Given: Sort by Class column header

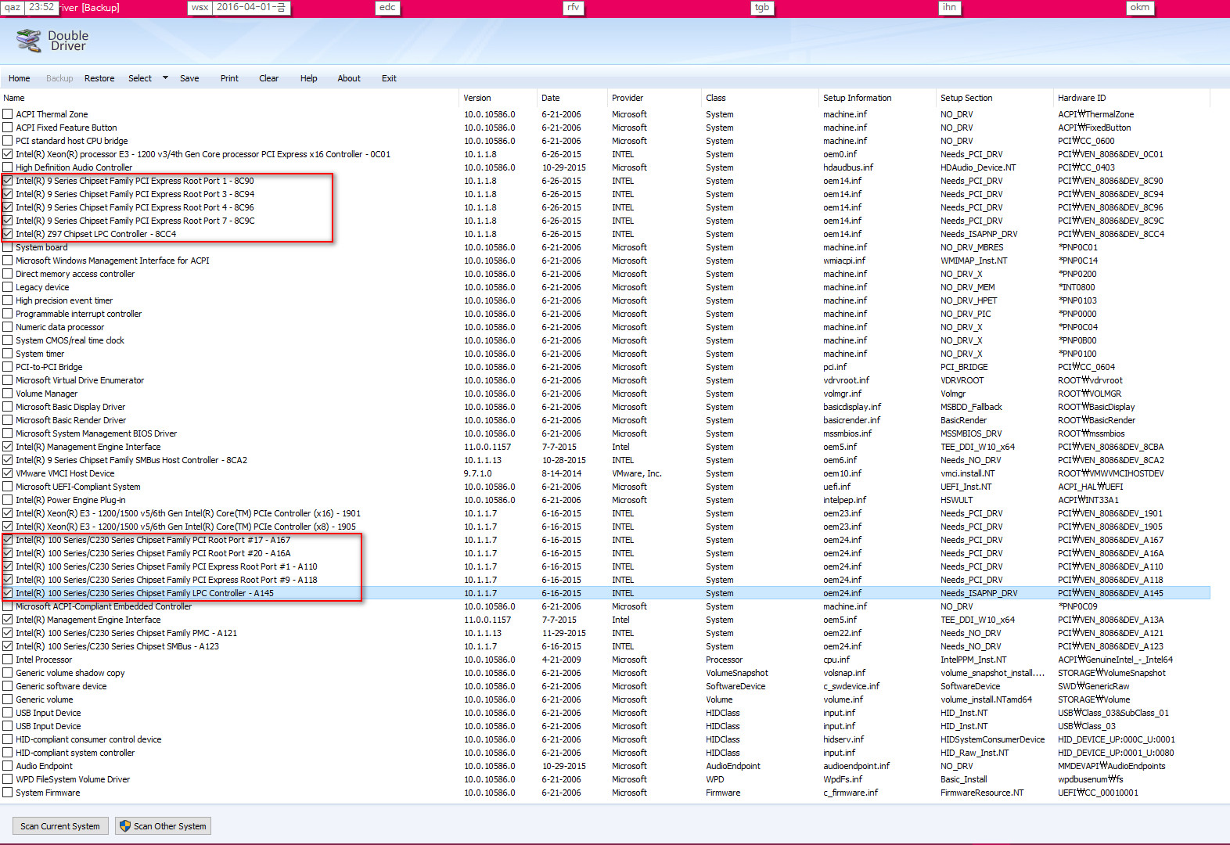Looking at the screenshot, I should (x=760, y=98).
